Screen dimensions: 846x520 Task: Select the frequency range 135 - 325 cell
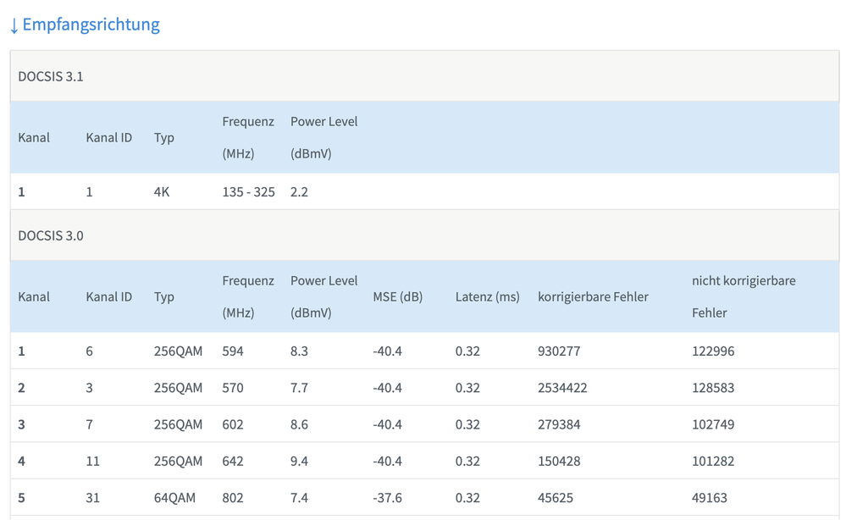coord(248,192)
